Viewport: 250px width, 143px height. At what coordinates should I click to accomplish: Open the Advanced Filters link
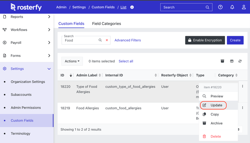pyautogui.click(x=128, y=40)
